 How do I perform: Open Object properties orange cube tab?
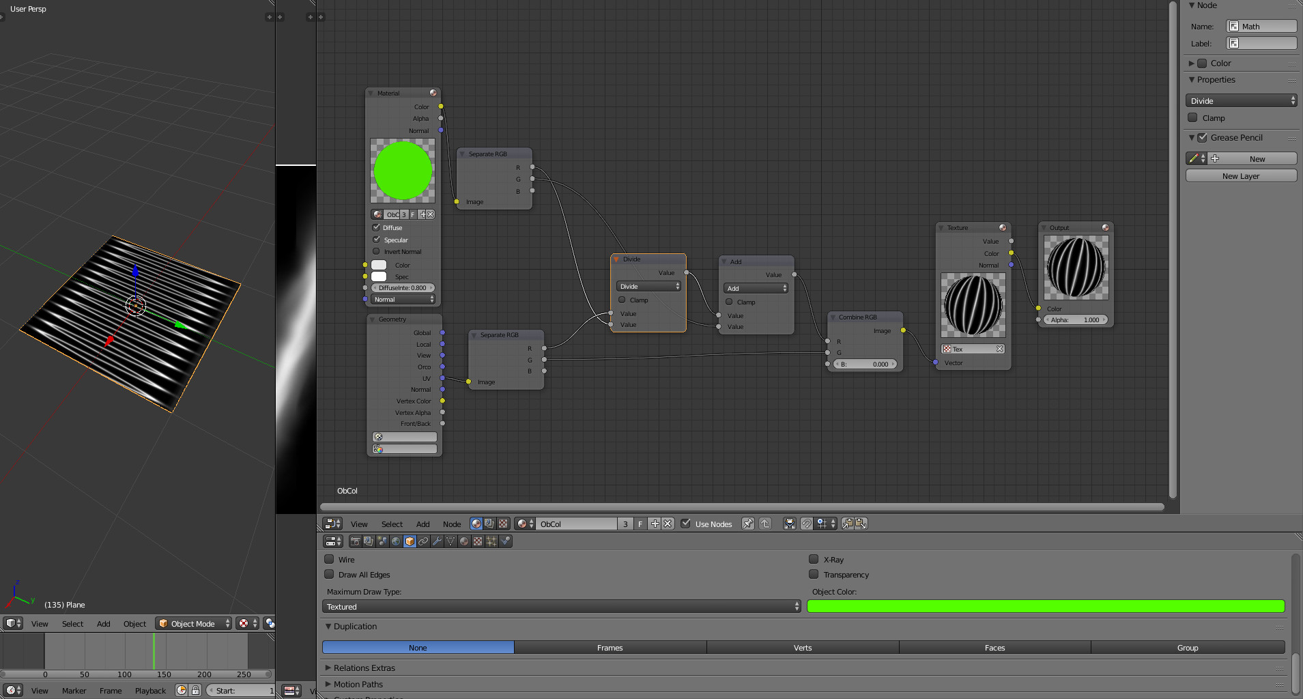(410, 541)
